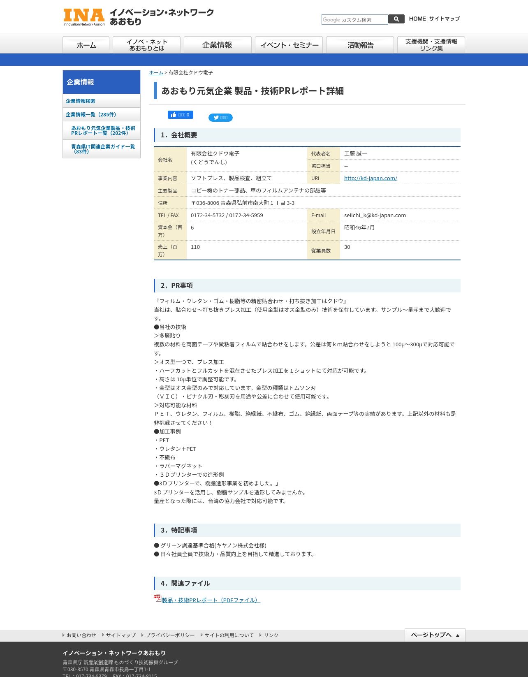
Task: Click email seiichi_k@kd-japan.com text
Action: (x=375, y=215)
